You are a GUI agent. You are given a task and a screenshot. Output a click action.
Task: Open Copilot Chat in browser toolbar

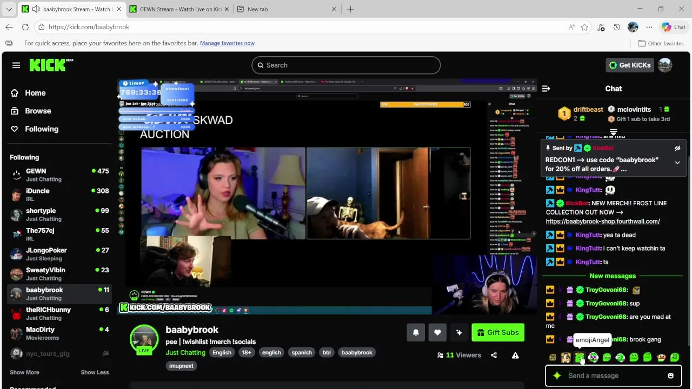click(x=673, y=27)
